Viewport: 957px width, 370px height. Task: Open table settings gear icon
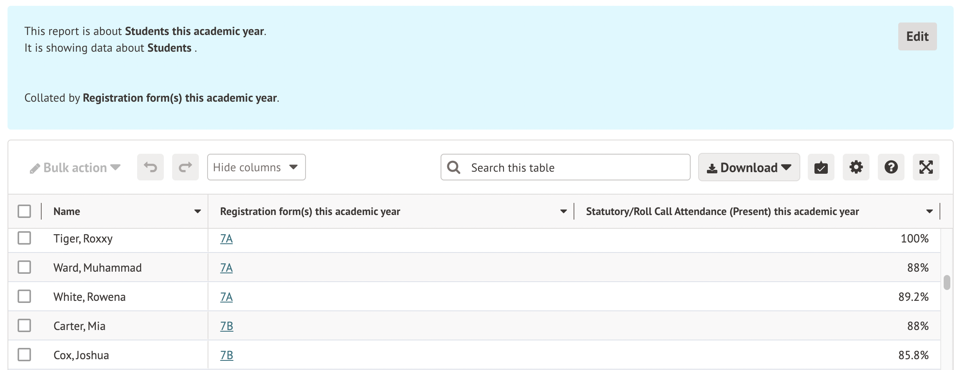[x=856, y=167]
